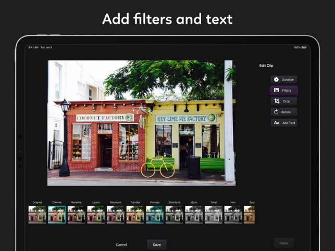Open the Add Text tool
The image size is (335, 251).
click(283, 123)
